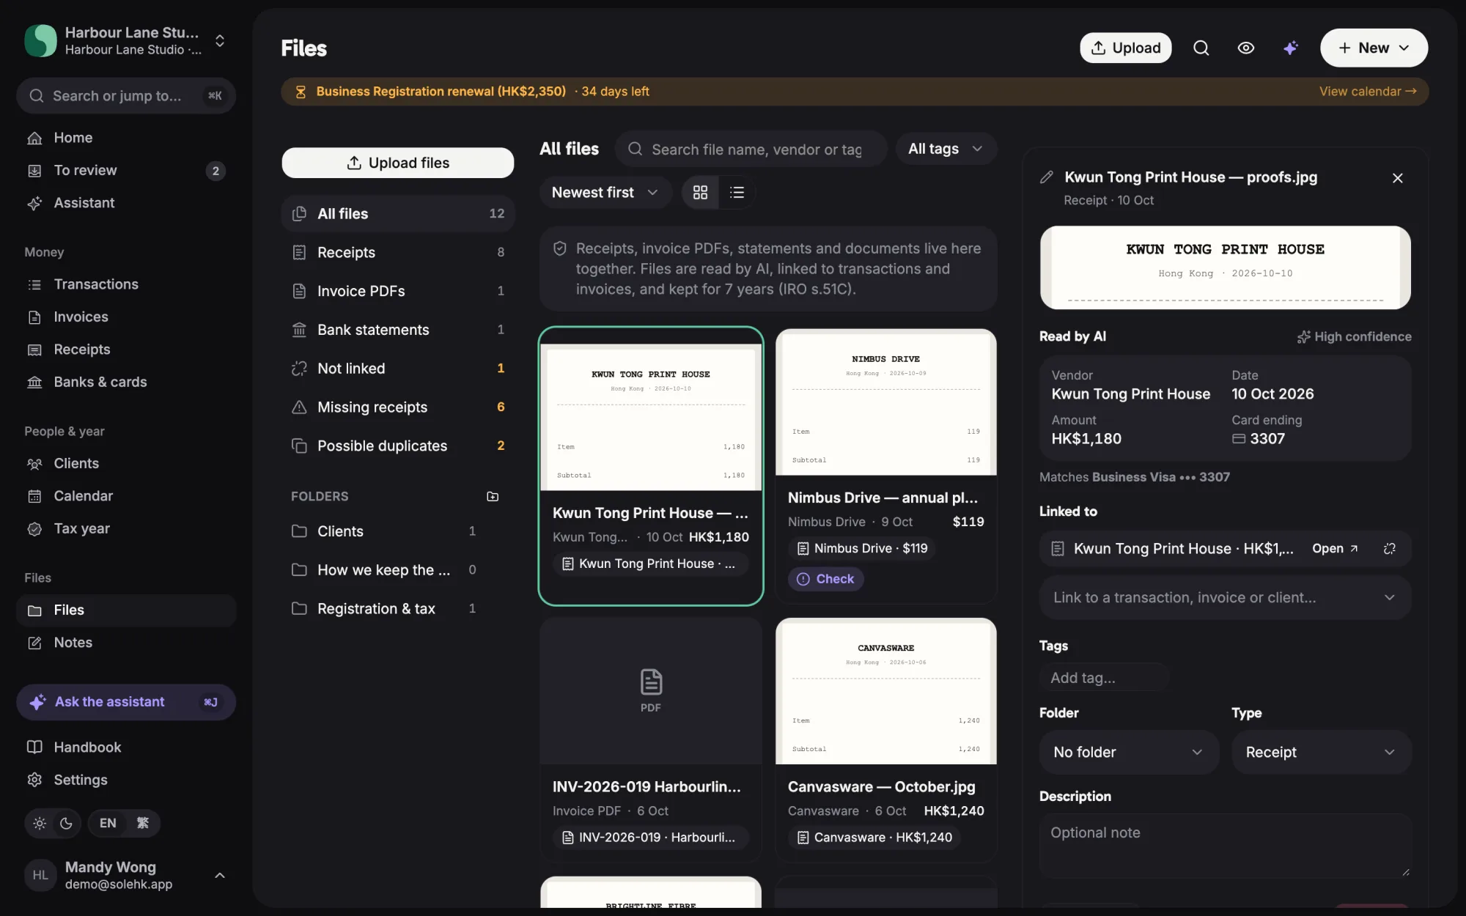Select Traditional Chinese 繁 language option
Image resolution: width=1466 pixels, height=916 pixels.
(x=143, y=823)
